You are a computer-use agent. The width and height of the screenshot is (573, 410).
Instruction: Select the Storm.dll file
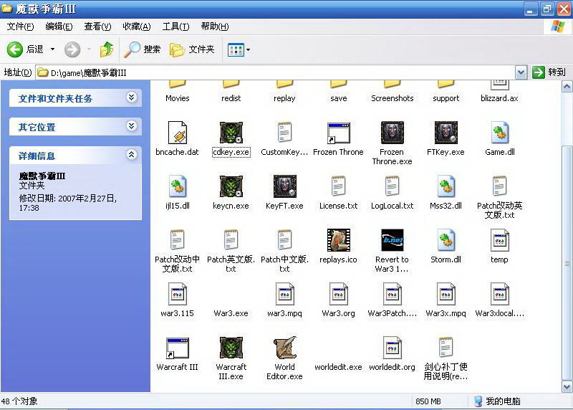point(446,240)
